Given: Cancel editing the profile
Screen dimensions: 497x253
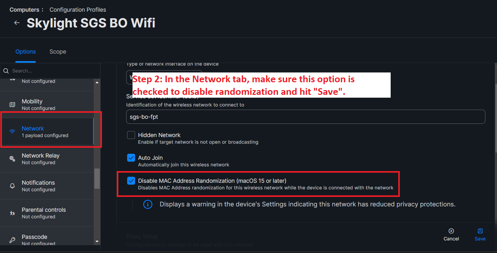Looking at the screenshot, I should click(x=451, y=235).
